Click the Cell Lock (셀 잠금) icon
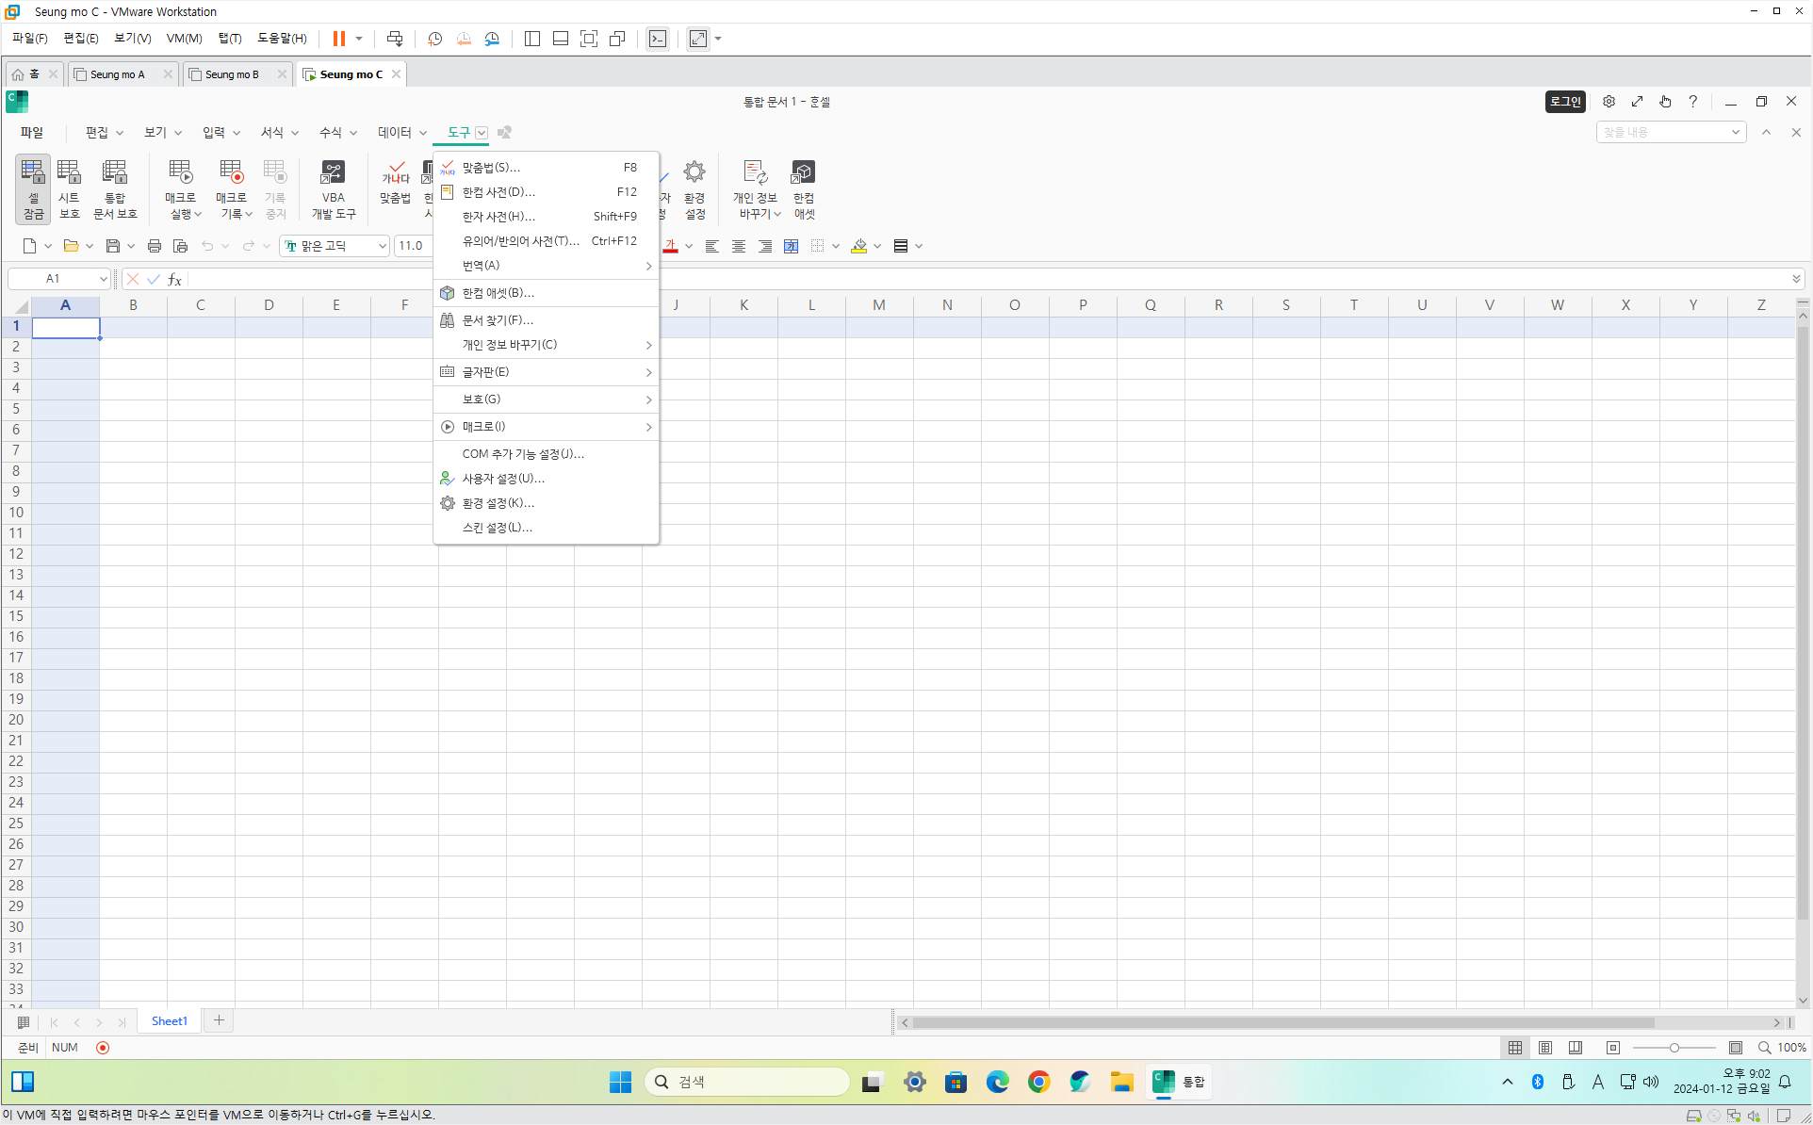This screenshot has height=1125, width=1813. (x=33, y=187)
